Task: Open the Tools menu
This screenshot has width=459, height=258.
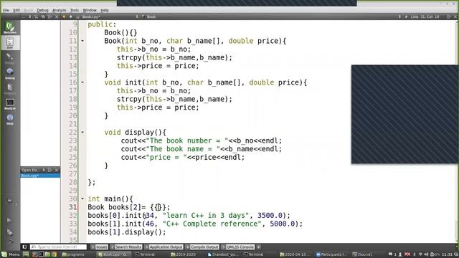Action: coord(75,10)
